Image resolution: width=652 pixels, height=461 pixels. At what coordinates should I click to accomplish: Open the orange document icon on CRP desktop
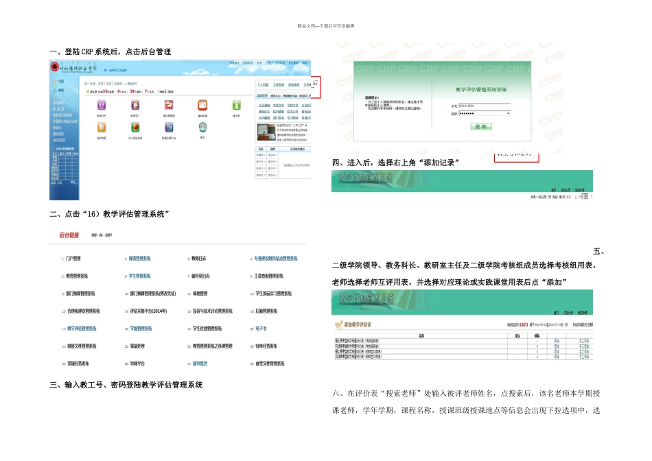[102, 127]
